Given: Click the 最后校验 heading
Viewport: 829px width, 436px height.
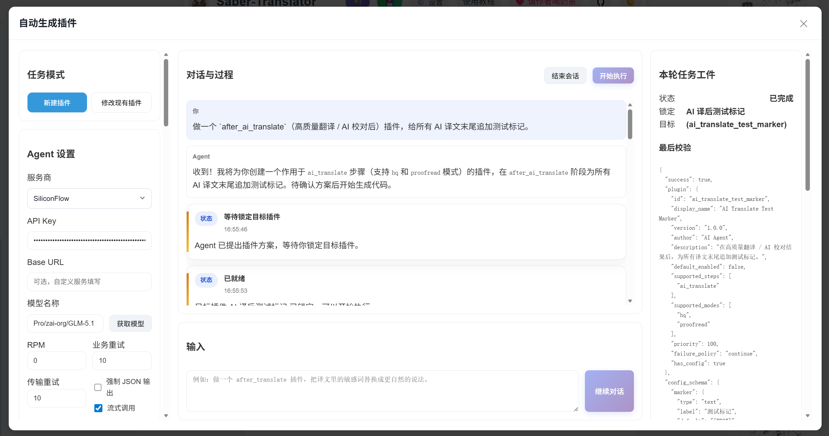Looking at the screenshot, I should tap(675, 148).
